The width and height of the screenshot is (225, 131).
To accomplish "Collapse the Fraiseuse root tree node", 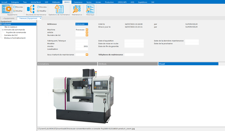I will click(x=1, y=24).
